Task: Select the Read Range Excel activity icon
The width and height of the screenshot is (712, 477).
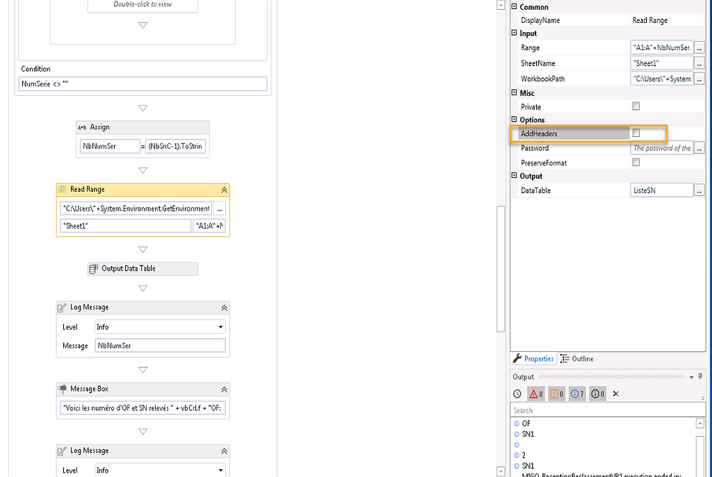Action: [63, 188]
